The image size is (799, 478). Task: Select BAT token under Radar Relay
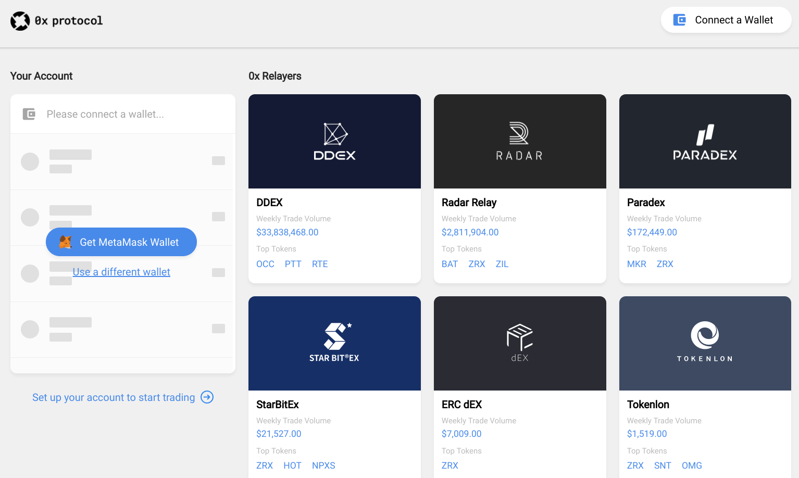[x=450, y=264]
